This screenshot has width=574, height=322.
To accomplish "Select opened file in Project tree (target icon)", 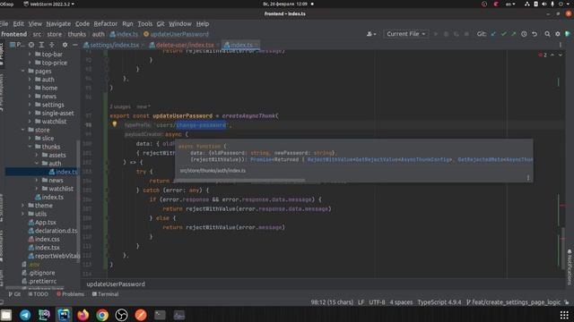I will 31,45.
